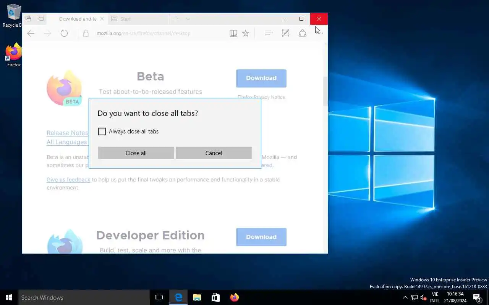Open a new tab with plus icon
The image size is (489, 305).
pos(176,19)
